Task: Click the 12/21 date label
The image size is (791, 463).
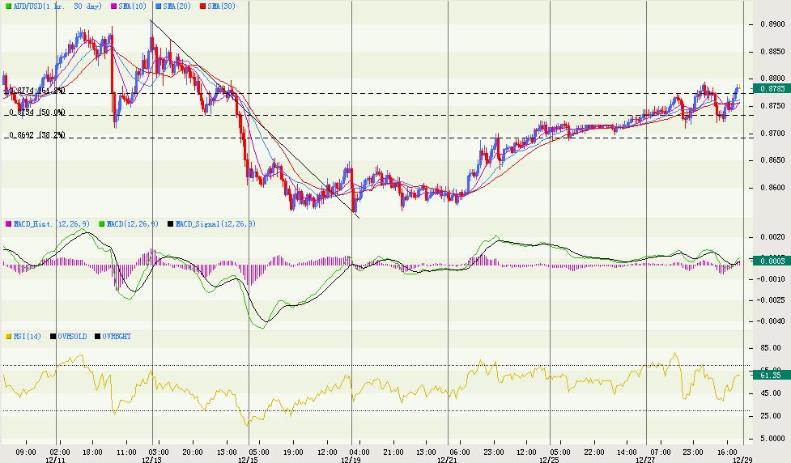Action: pos(447,460)
